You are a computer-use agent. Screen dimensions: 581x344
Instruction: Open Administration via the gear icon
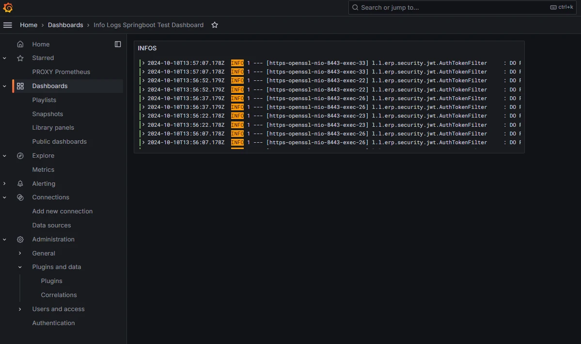coord(20,239)
